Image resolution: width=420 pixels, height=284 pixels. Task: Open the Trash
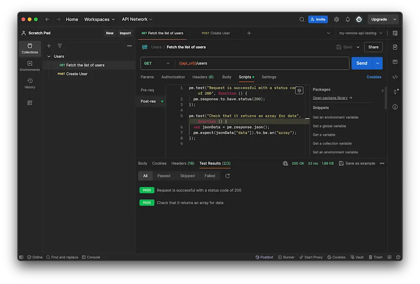[x=375, y=257]
